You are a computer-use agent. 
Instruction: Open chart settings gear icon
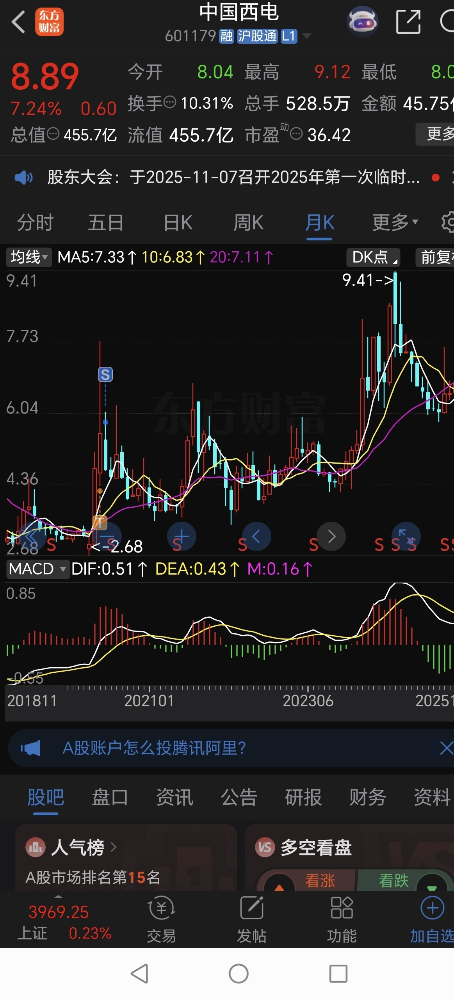(x=448, y=222)
